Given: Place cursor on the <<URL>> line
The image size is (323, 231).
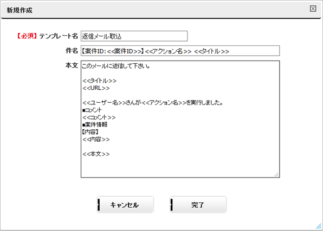Looking at the screenshot, I should [96, 88].
